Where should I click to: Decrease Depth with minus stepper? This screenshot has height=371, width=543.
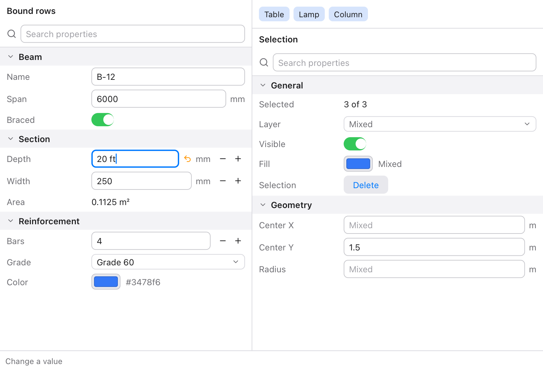[223, 159]
